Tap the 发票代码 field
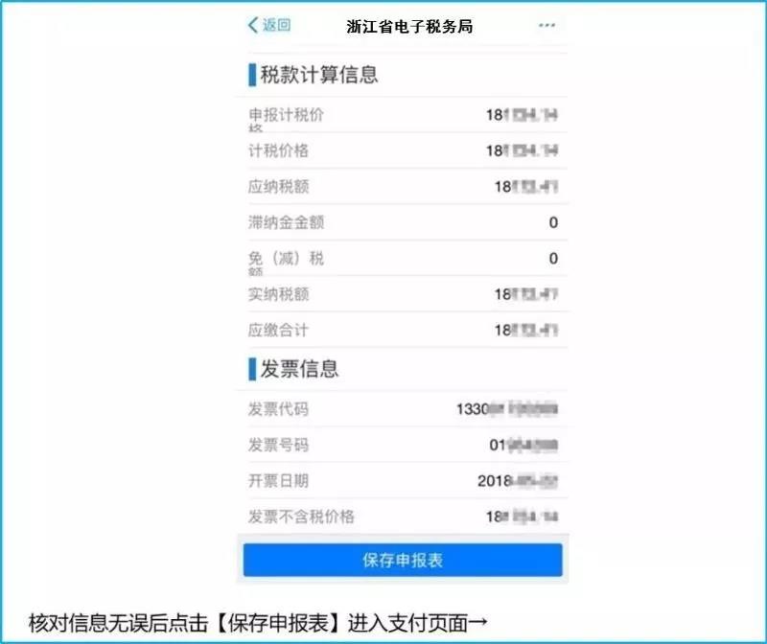Screen dimensions: 767x644 click(x=403, y=409)
